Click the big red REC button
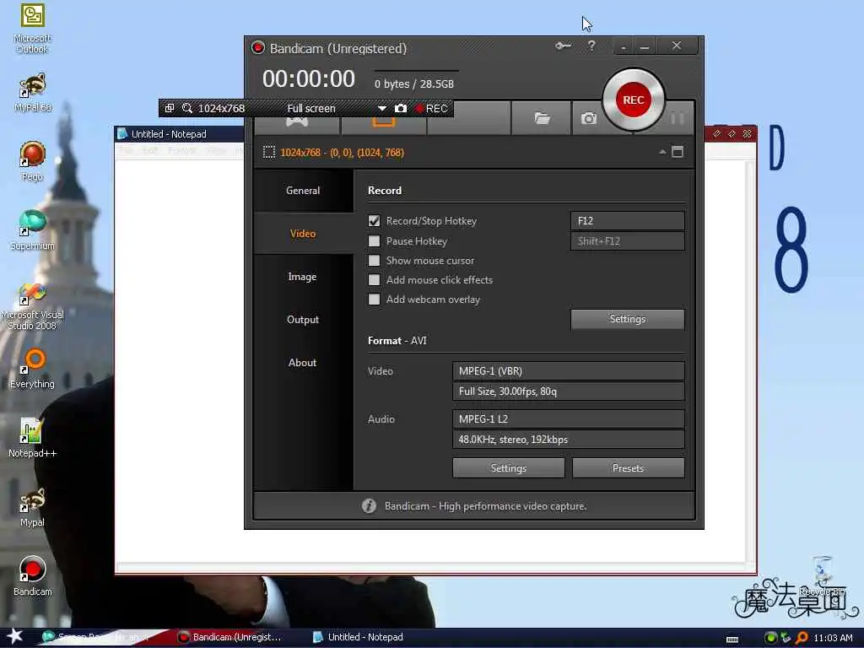Screen dimensions: 864x648 633,100
